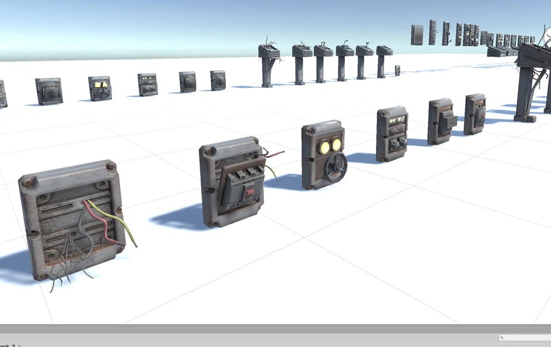Click the tiny switch box beside the pedestals
551x347 pixels.
point(397,70)
